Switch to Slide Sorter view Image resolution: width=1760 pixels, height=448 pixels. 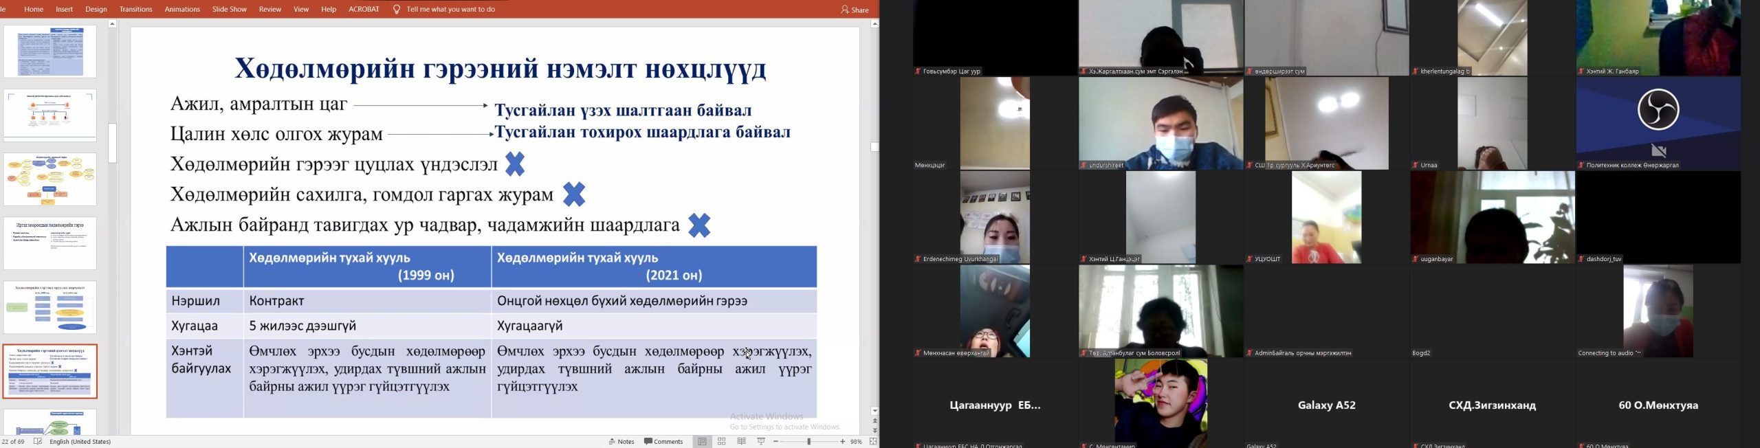(x=722, y=442)
